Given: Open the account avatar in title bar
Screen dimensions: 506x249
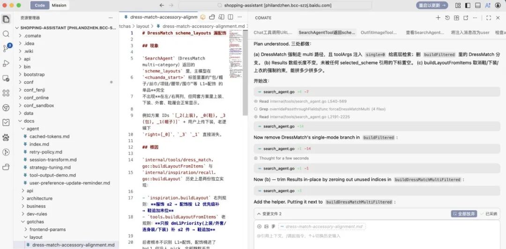Looking at the screenshot, I should click(x=498, y=5).
